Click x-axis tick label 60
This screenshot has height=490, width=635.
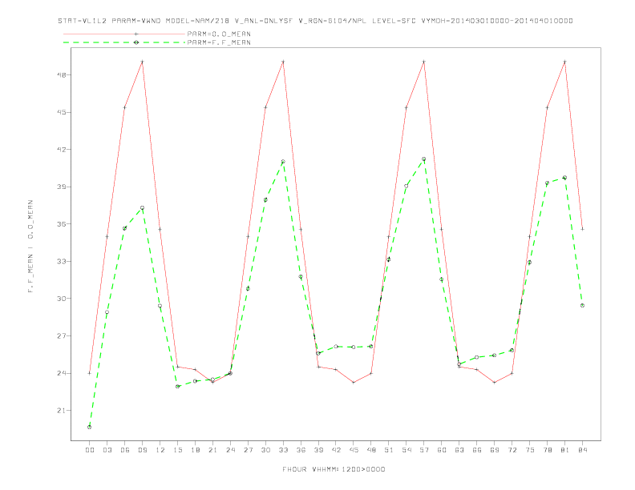tap(442, 450)
